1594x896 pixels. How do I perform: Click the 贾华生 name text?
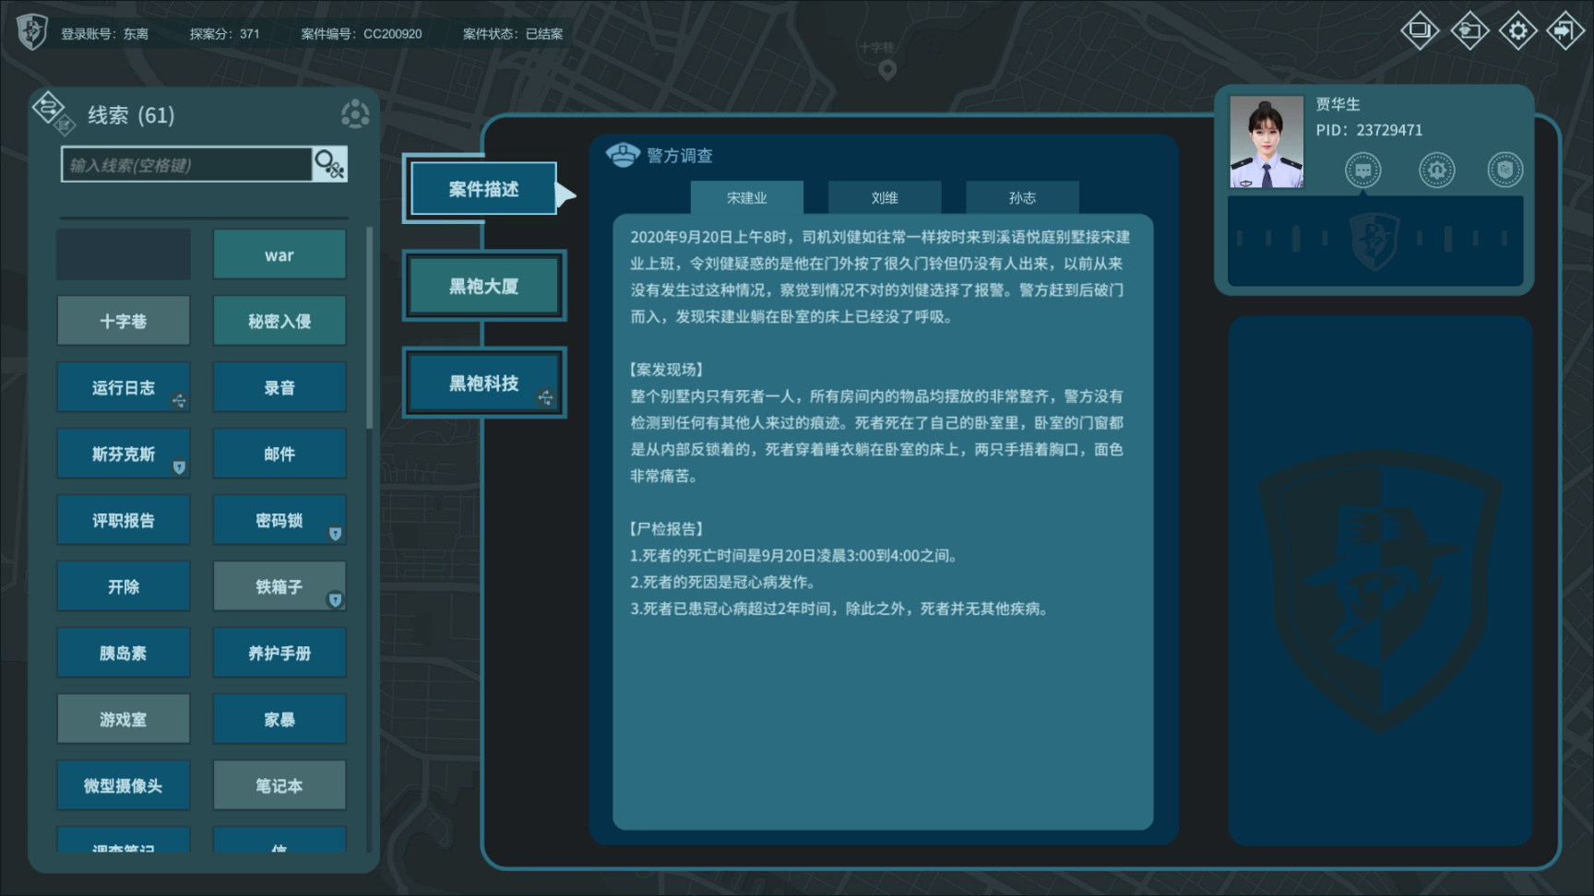1338,104
